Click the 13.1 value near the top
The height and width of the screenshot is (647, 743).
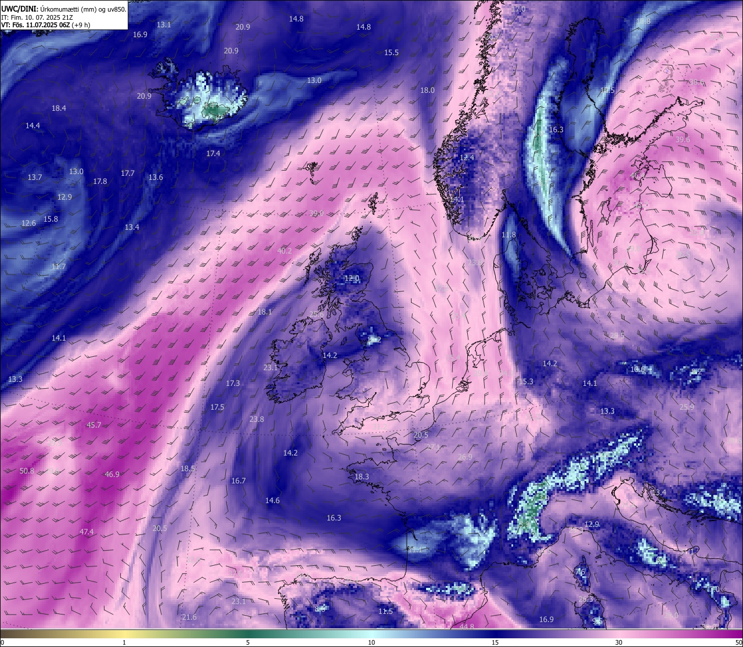click(164, 24)
